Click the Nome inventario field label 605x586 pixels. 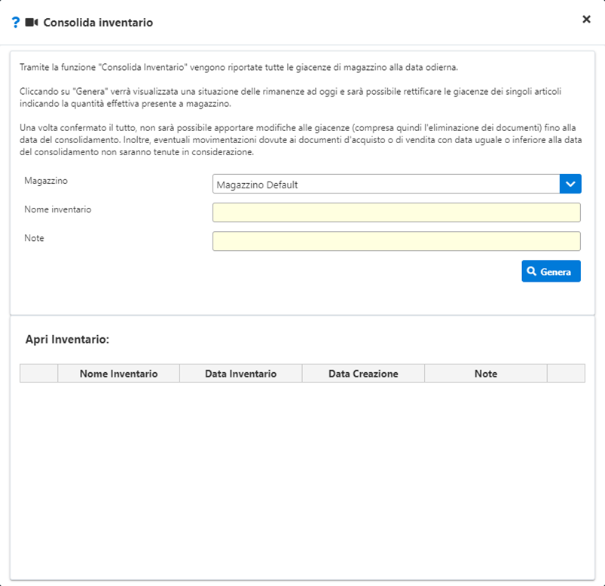click(x=58, y=209)
